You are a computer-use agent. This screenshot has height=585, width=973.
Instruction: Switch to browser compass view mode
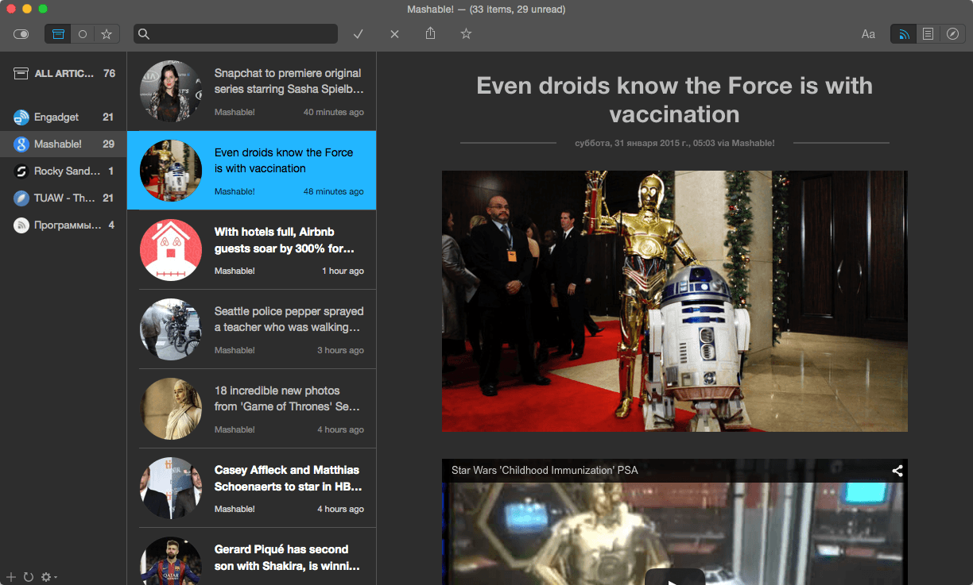[952, 34]
